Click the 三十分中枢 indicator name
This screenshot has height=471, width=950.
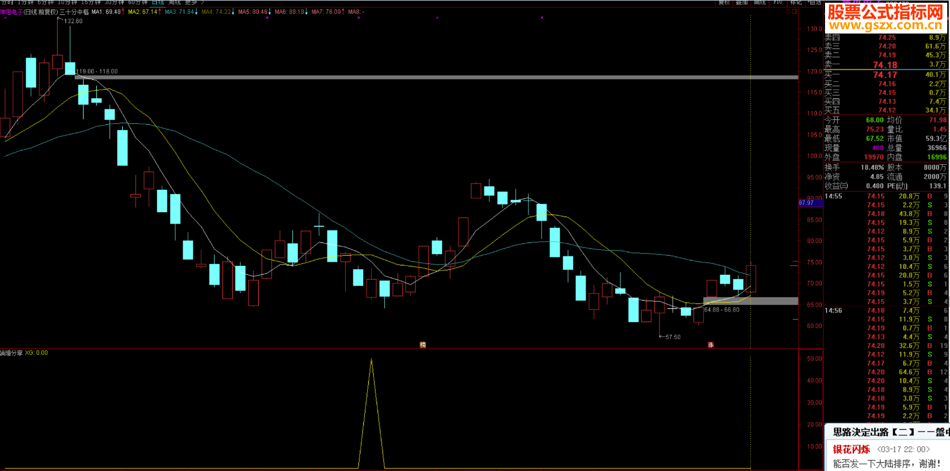(74, 12)
